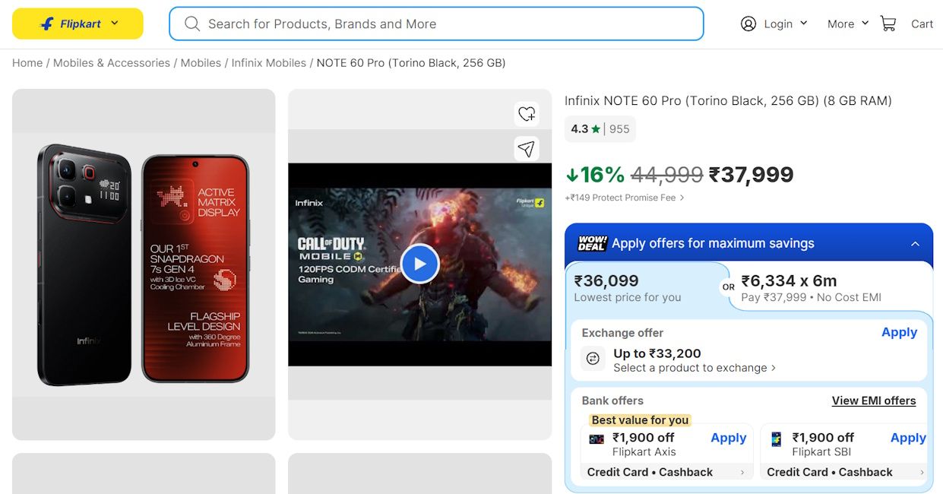The image size is (943, 494).
Task: Open Protect Promise Fee details chevron
Action: tap(682, 198)
